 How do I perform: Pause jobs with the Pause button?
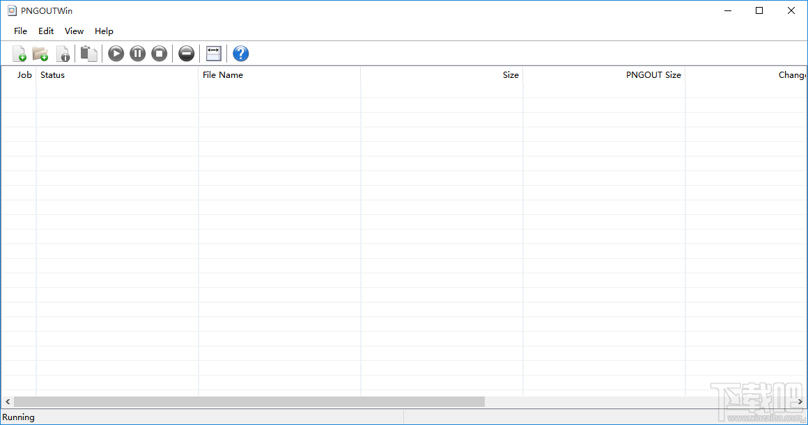pyautogui.click(x=138, y=54)
